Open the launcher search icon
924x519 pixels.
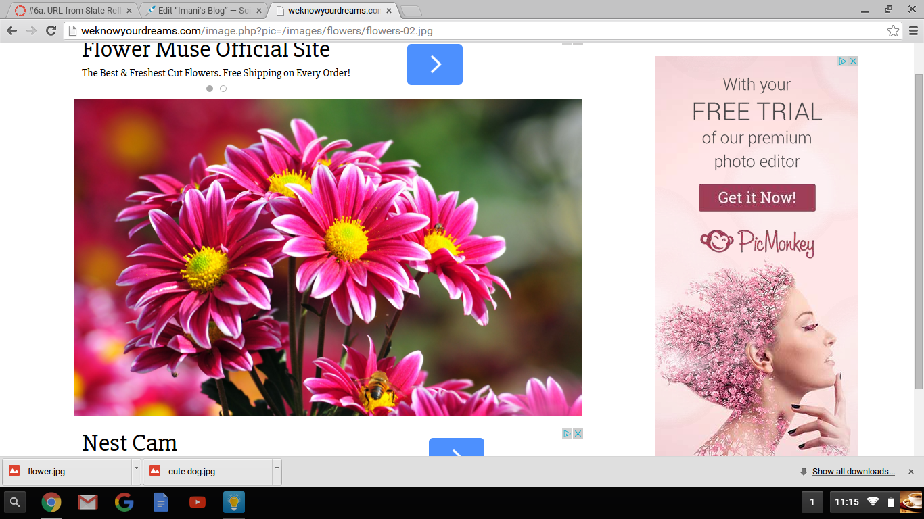[x=15, y=502]
